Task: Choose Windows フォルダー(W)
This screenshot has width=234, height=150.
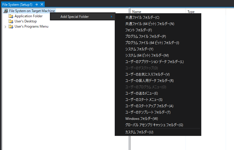Action: 158,119
